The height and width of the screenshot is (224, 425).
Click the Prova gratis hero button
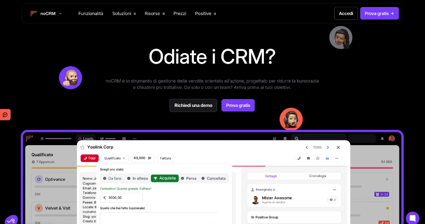[x=238, y=105]
